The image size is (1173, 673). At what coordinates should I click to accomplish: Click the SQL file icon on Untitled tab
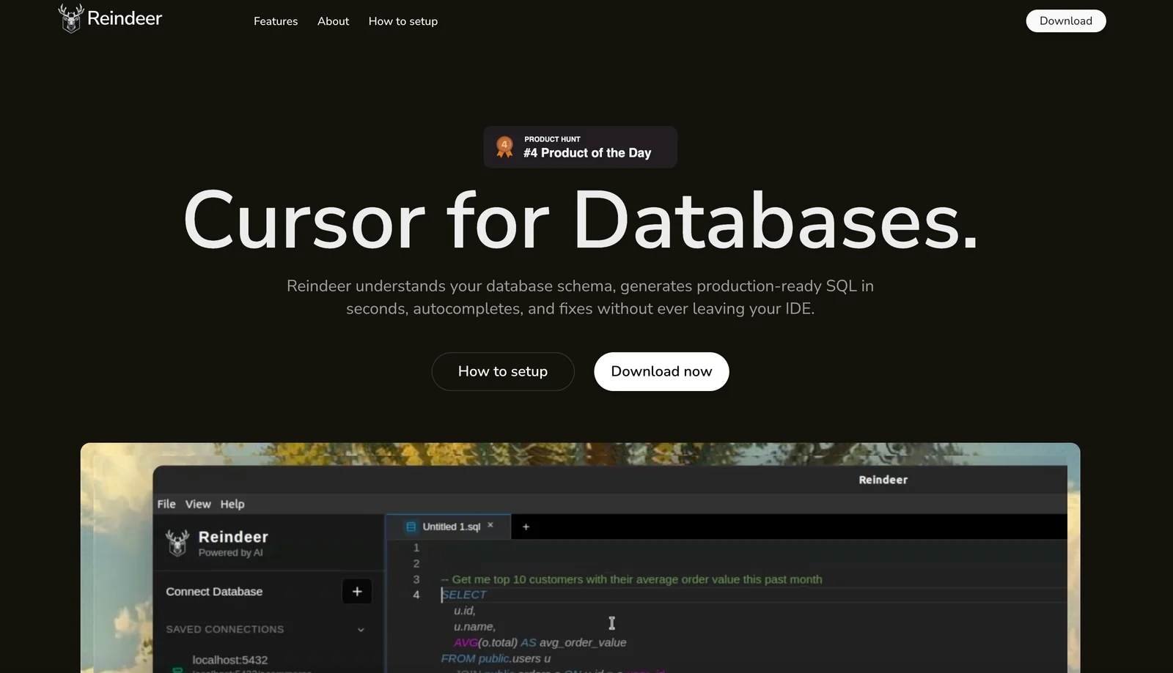click(411, 527)
